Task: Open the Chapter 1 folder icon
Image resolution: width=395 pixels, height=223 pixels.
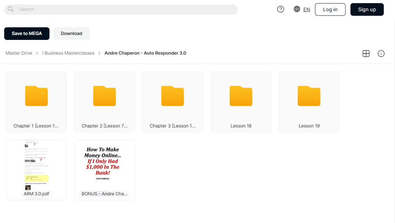Action: (36, 96)
